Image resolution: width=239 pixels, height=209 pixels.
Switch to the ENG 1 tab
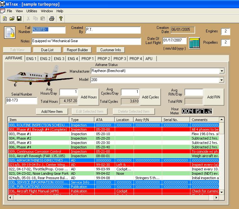(x=31, y=59)
